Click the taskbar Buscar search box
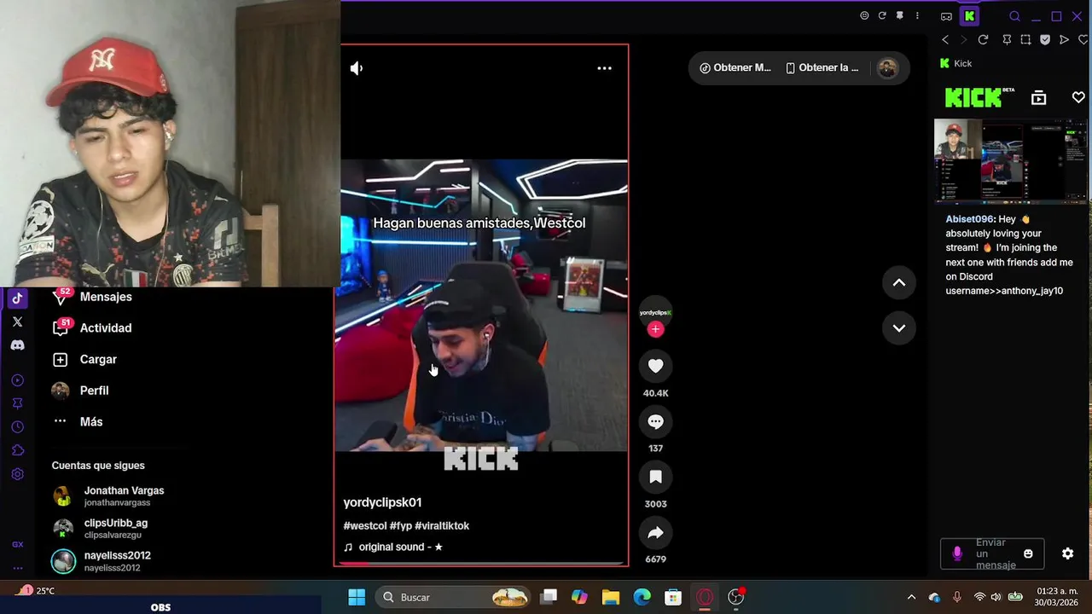 [455, 597]
